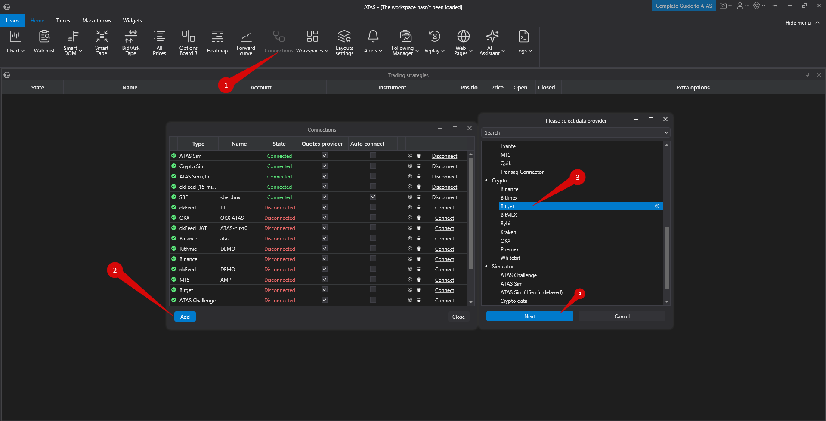
Task: Open the Watchlist tool
Action: point(44,42)
